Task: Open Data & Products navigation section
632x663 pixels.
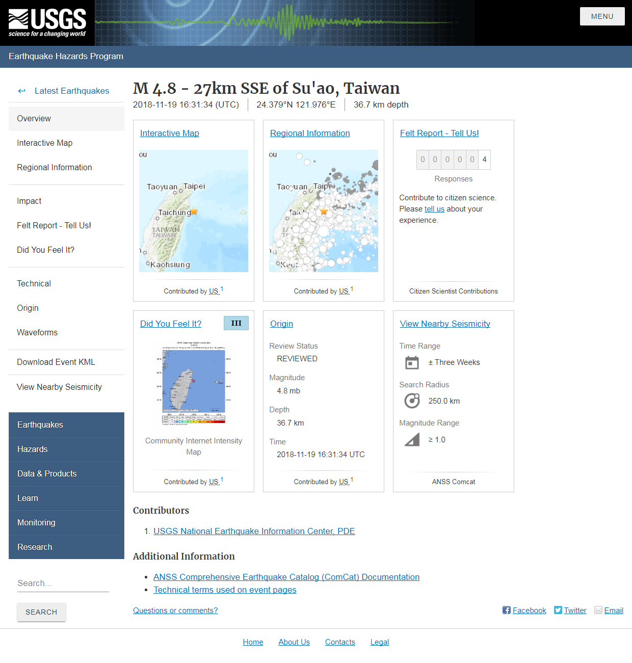Action: pyautogui.click(x=66, y=473)
